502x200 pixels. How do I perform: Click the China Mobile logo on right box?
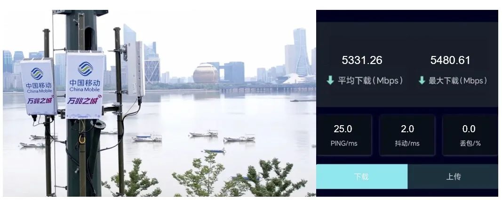[x=85, y=69]
